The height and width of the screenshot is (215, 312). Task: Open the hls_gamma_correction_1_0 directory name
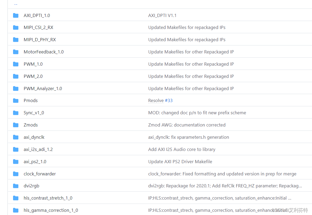(51, 210)
